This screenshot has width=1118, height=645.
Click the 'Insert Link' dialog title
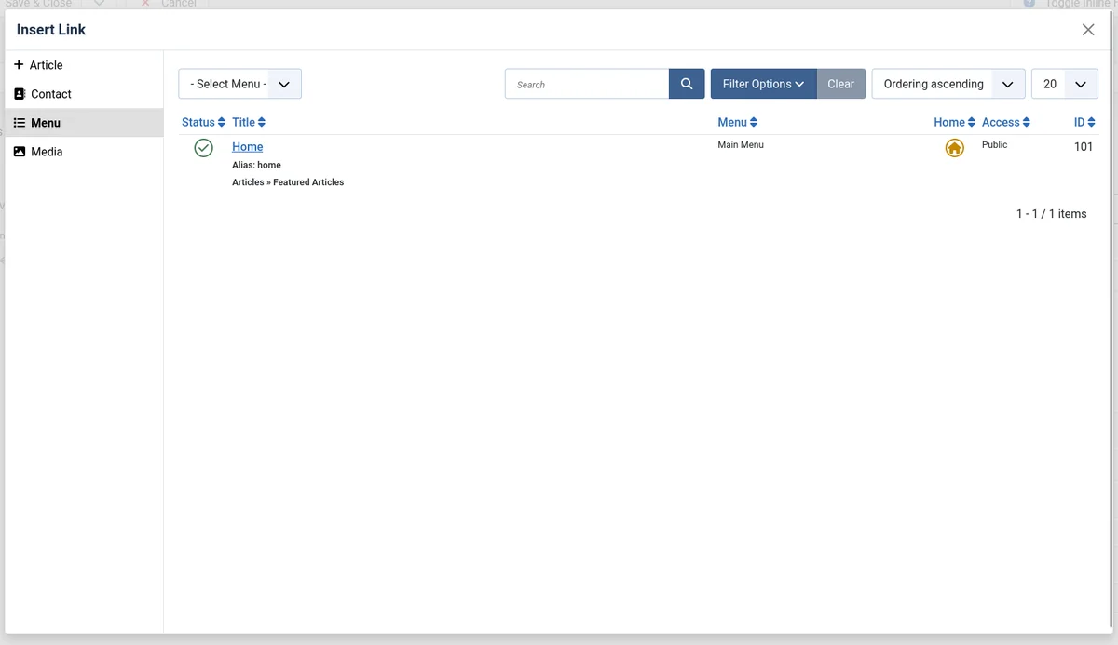(x=51, y=30)
